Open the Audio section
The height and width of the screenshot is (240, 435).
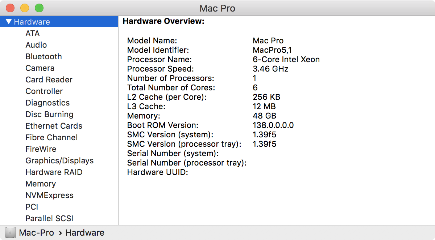[36, 45]
